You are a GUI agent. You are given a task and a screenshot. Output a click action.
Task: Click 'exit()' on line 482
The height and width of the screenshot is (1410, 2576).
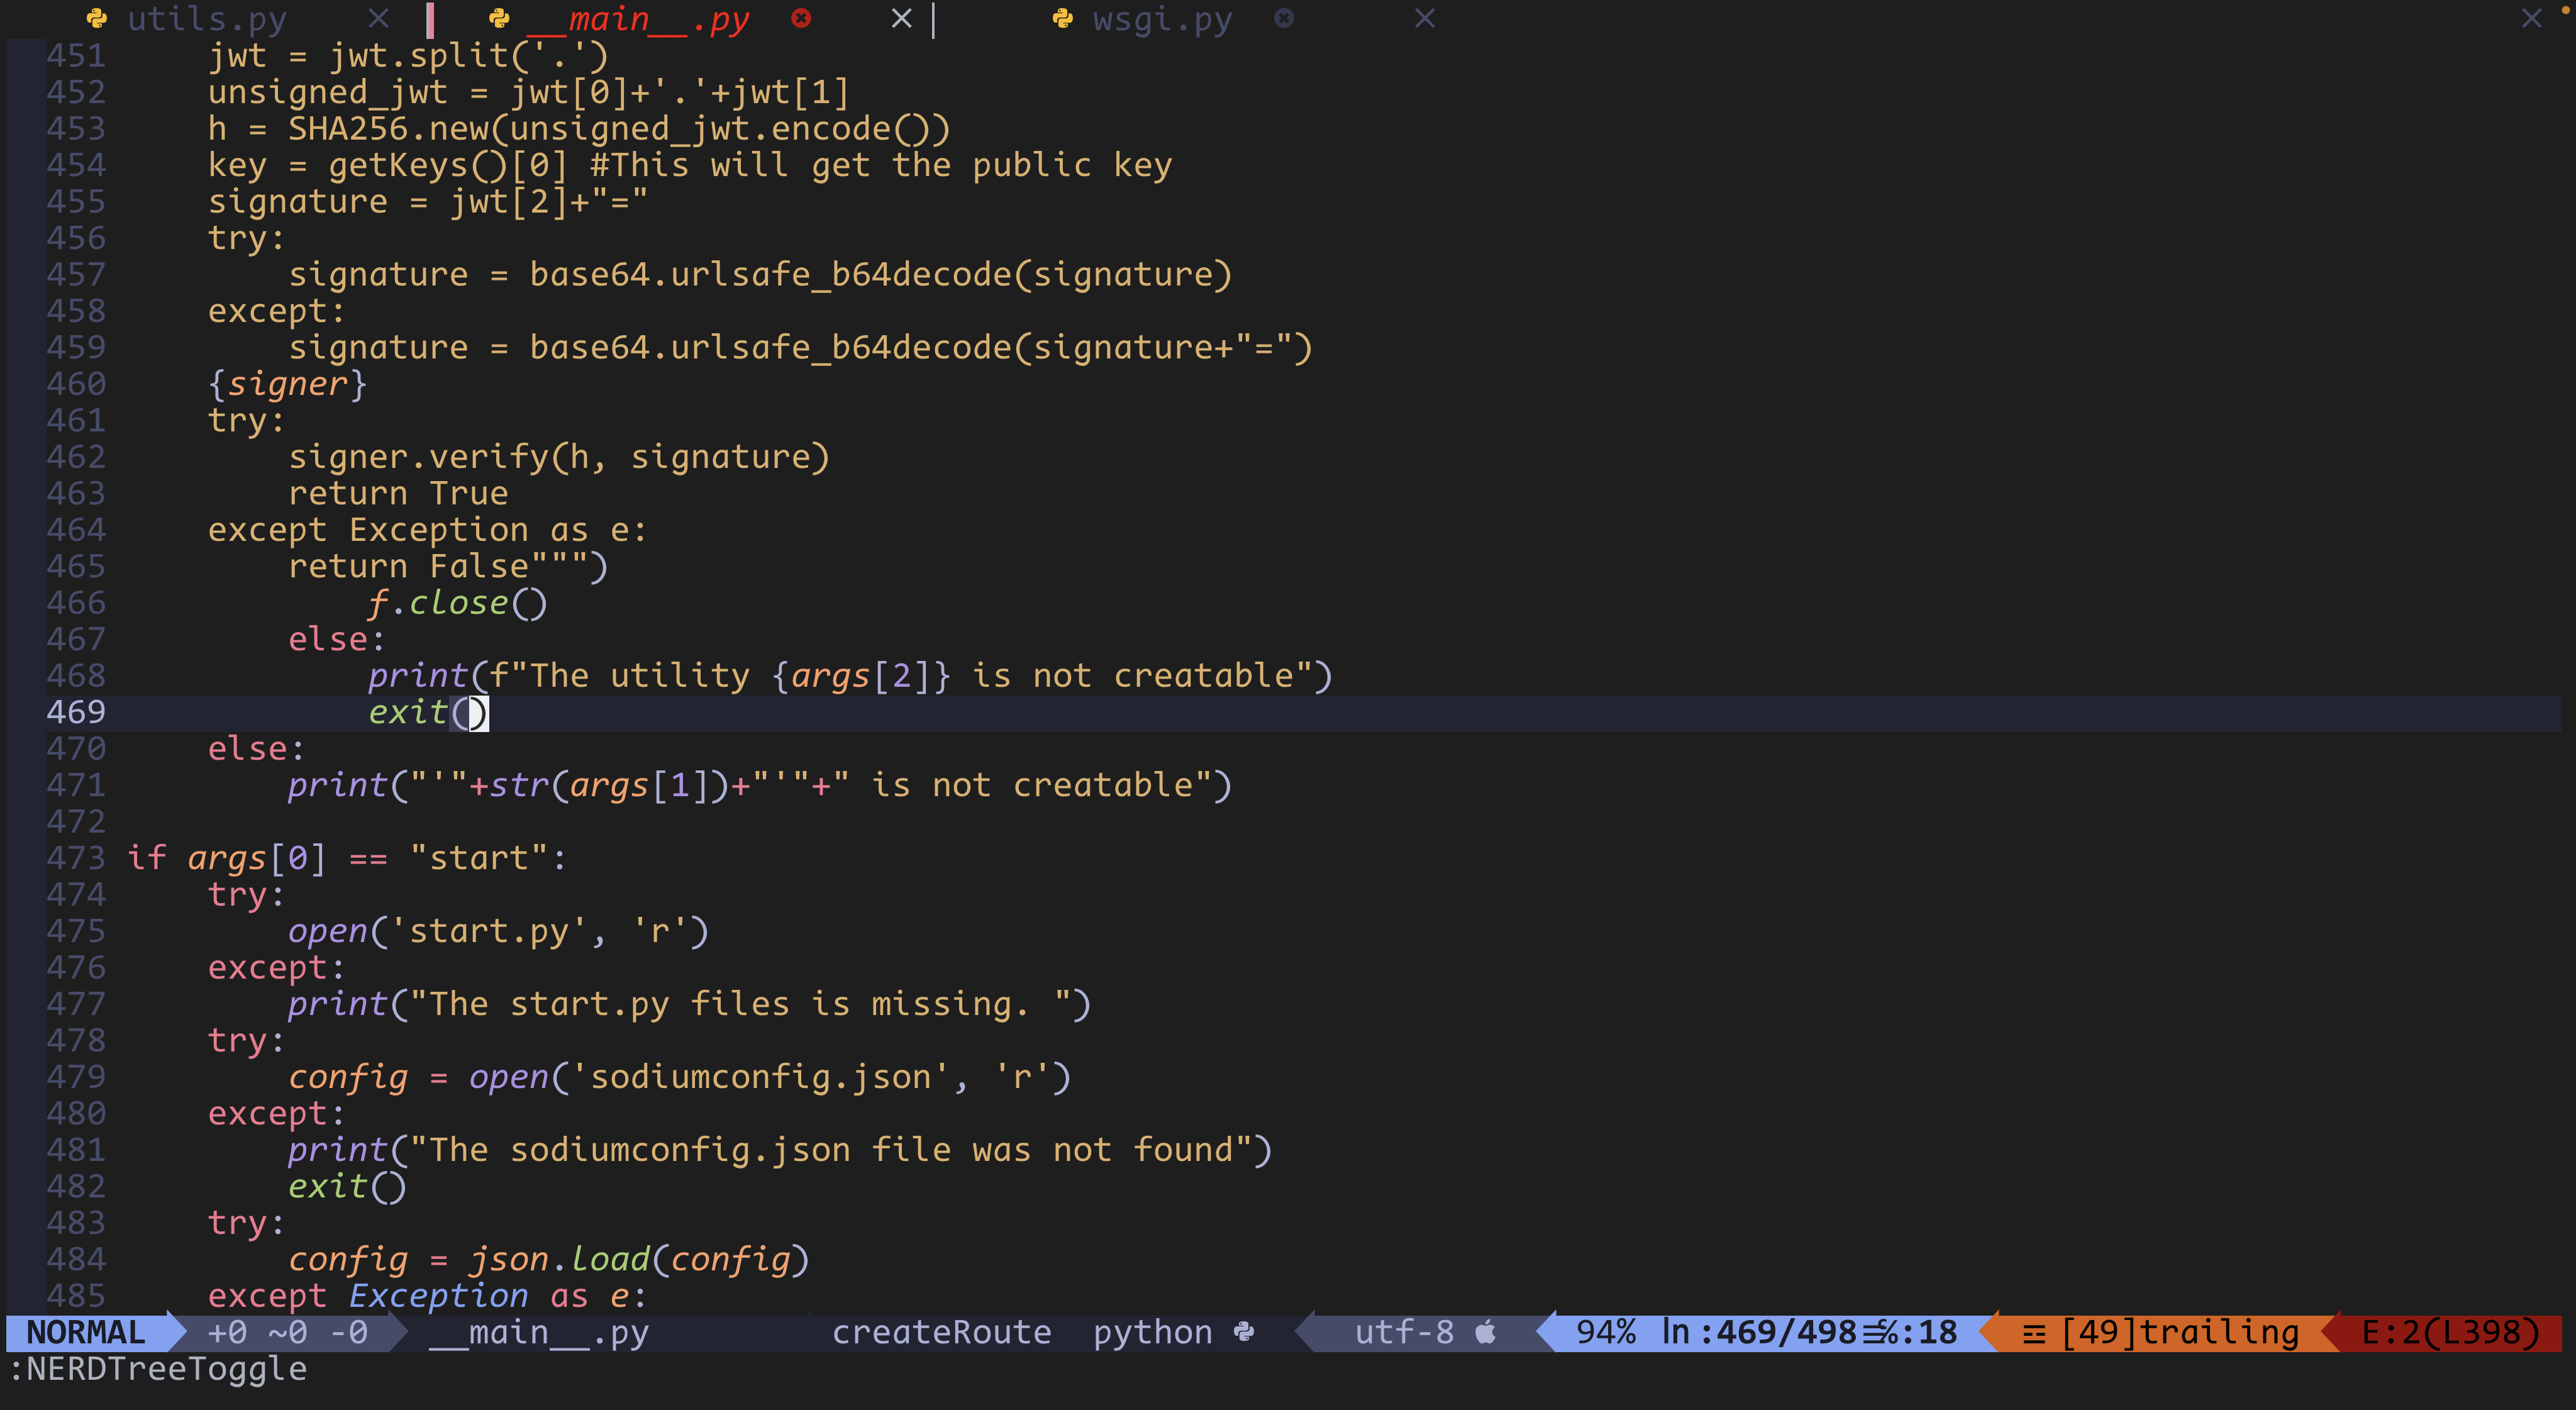pyautogui.click(x=347, y=1186)
